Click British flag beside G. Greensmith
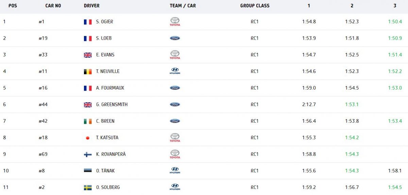 tap(88, 105)
